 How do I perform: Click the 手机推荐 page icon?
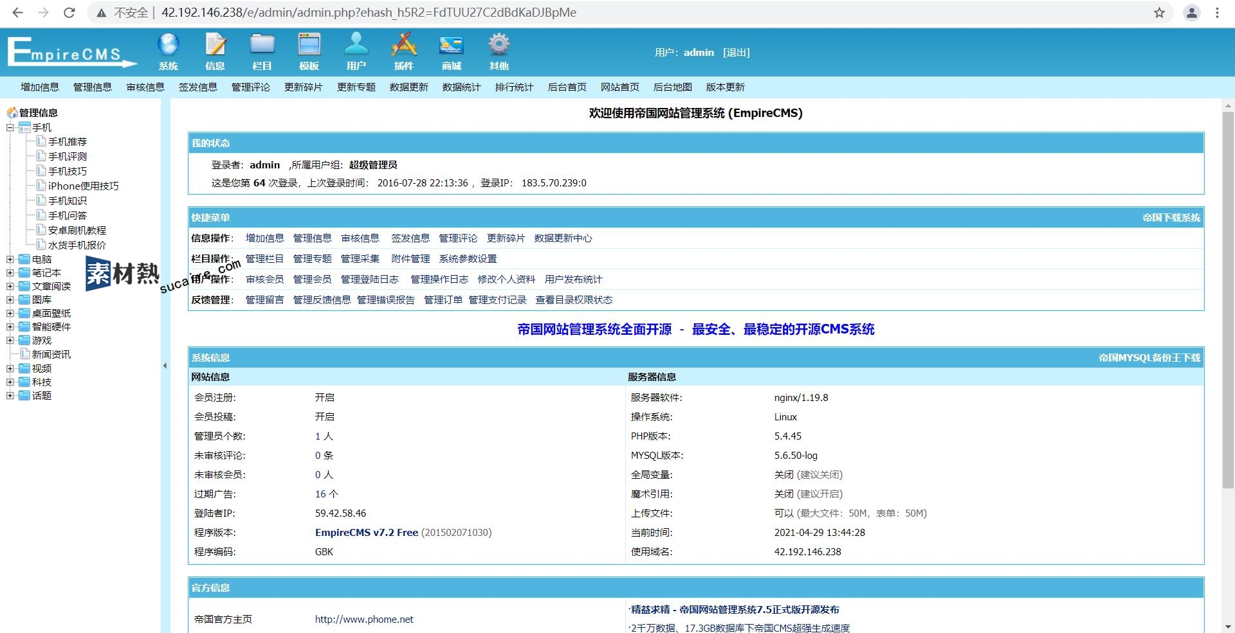click(41, 141)
